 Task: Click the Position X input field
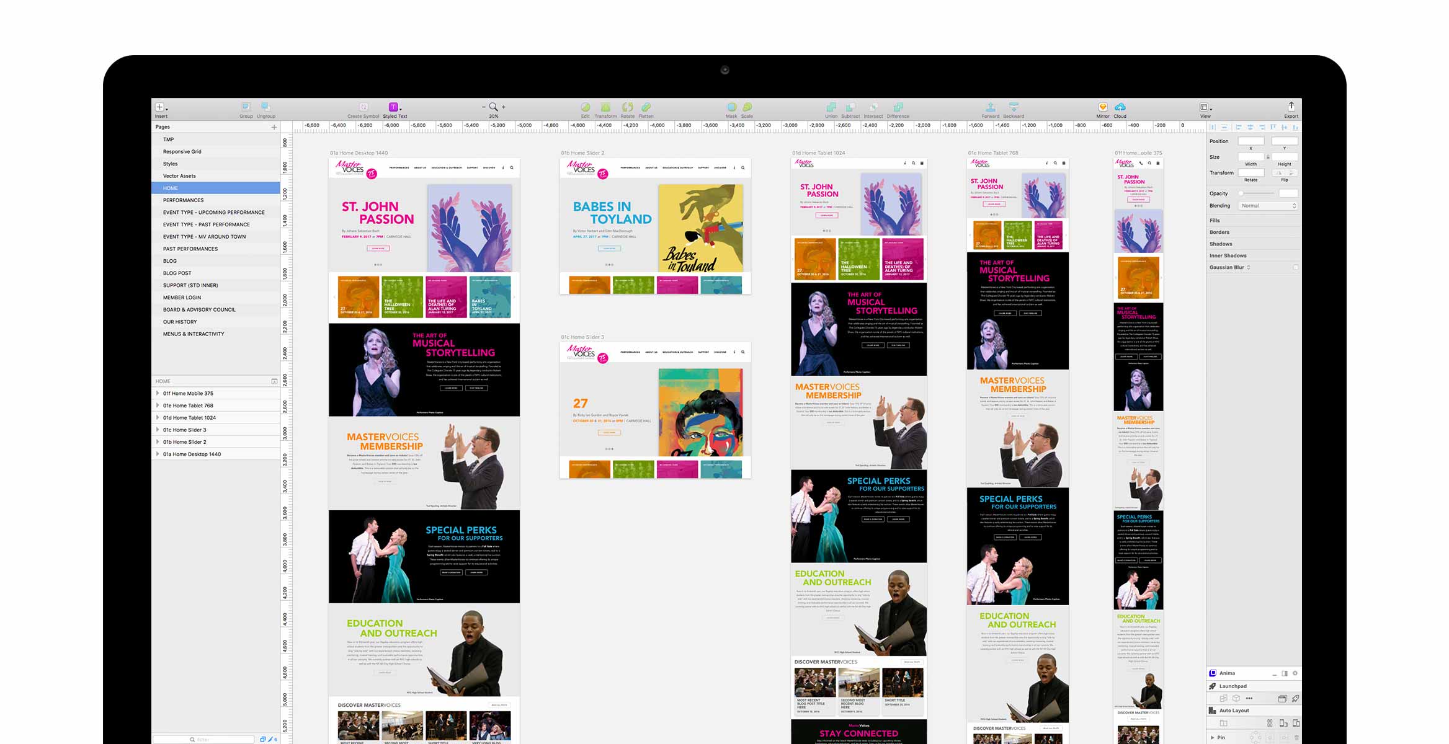click(x=1251, y=141)
